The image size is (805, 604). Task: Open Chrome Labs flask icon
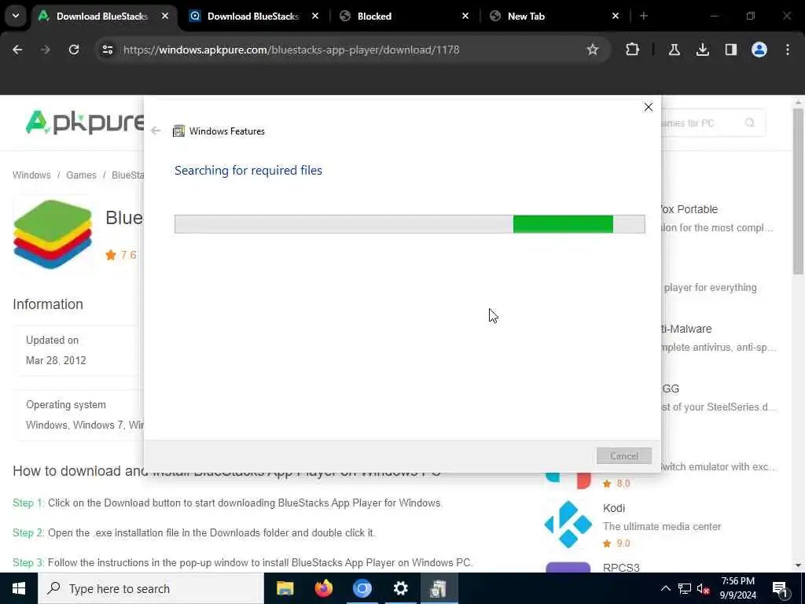pyautogui.click(x=674, y=50)
